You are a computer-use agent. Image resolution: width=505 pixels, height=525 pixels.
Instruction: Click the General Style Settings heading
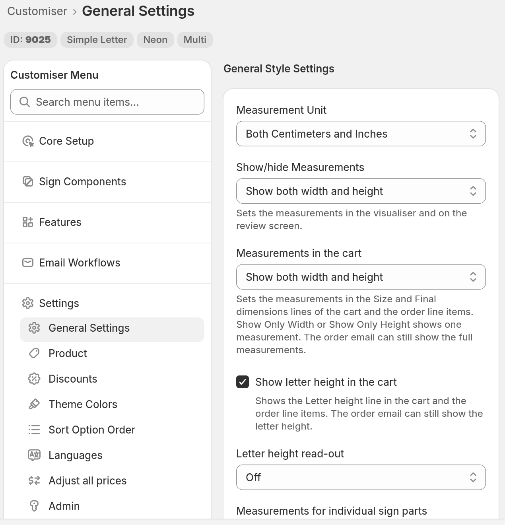[x=279, y=68]
